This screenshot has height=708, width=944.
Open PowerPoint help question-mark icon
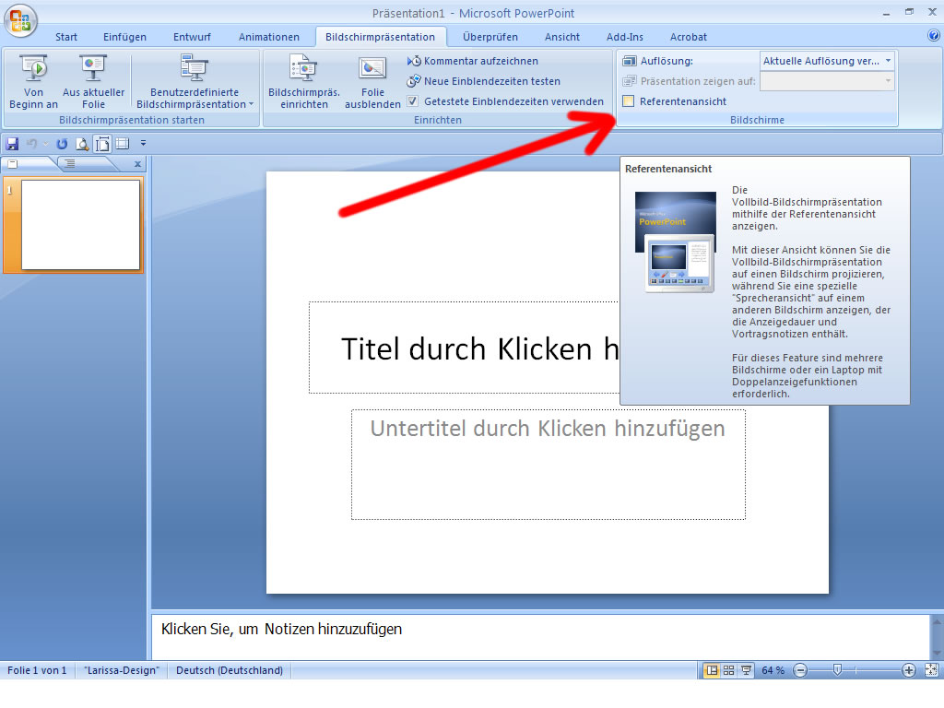(933, 36)
